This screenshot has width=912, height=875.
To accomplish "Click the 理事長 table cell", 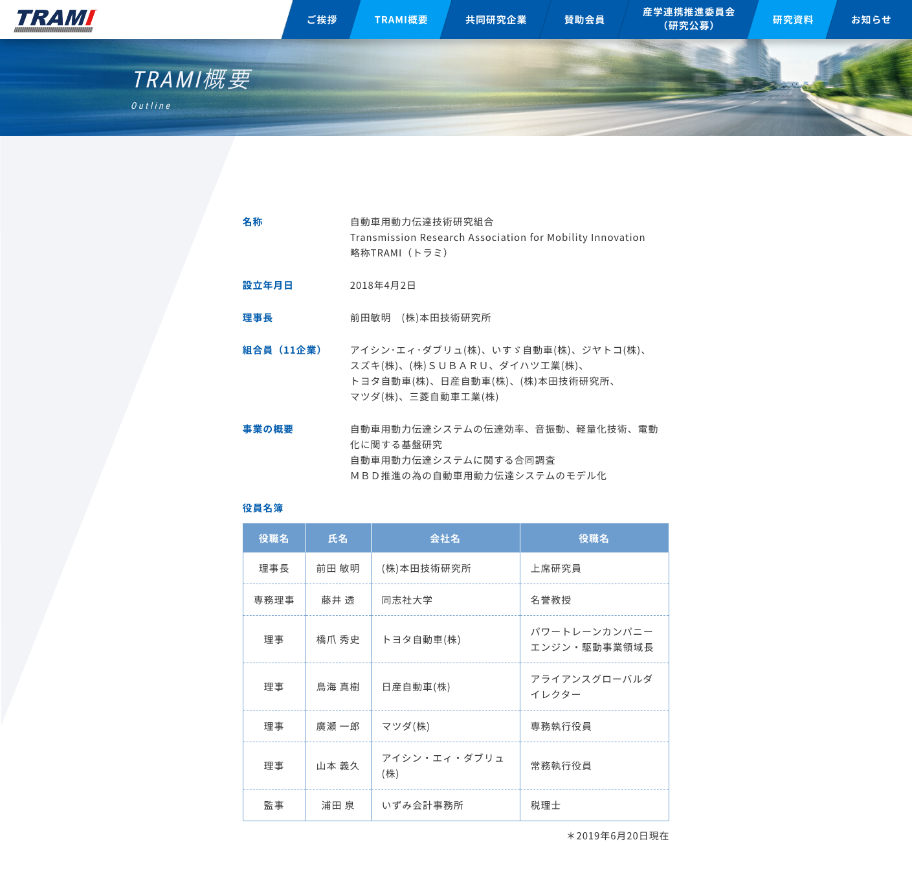I will click(x=274, y=568).
